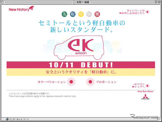162x122 pixels.
Task: Click the headline セミトールという軽自動車の
Action: [x=82, y=23]
